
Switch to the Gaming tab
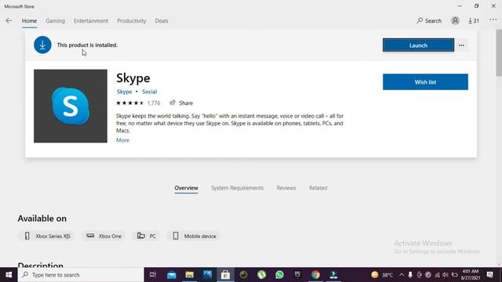[55, 21]
